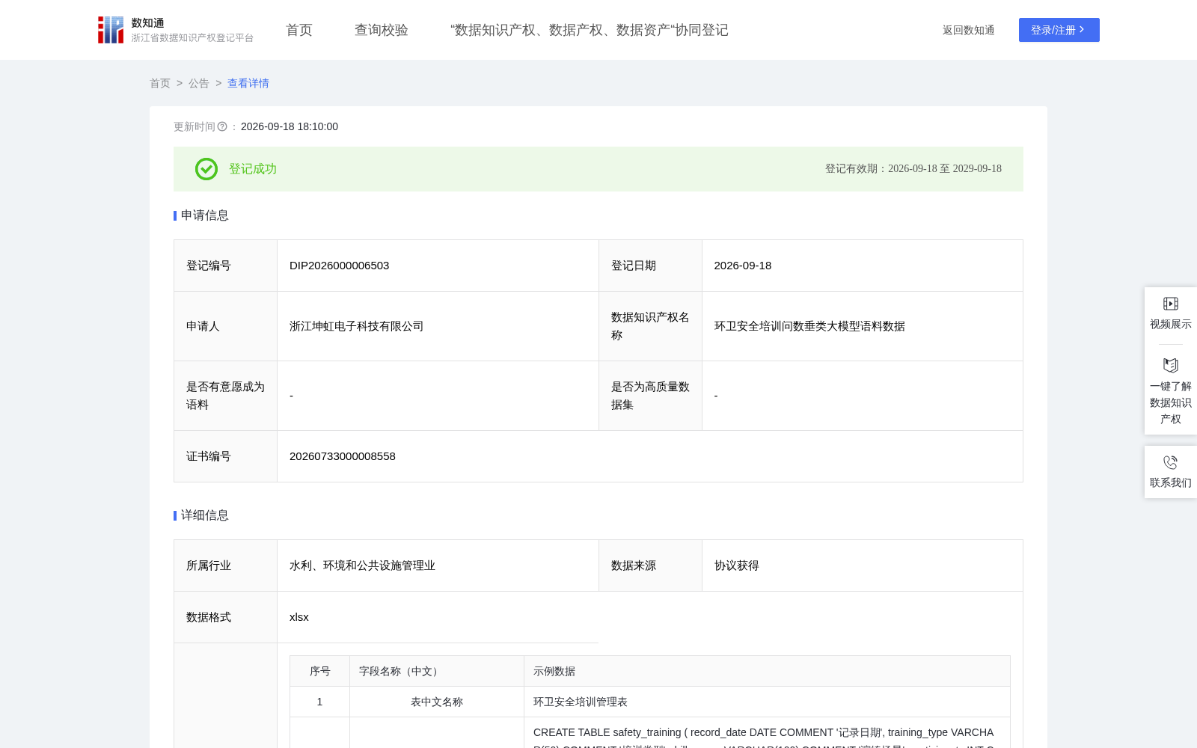1197x748 pixels.
Task: Click the 返回数知通 link
Action: (x=968, y=30)
